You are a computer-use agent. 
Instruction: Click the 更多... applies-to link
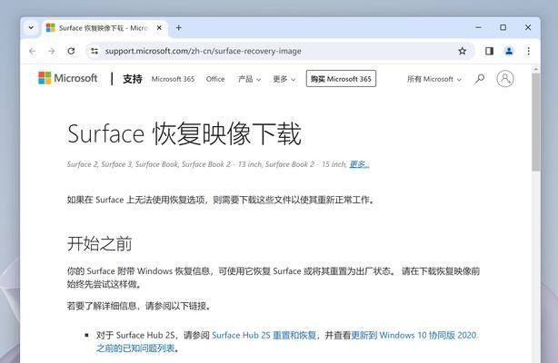[x=359, y=164]
